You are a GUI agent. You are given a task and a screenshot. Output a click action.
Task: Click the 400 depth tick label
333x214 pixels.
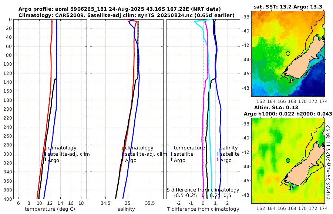7,199
